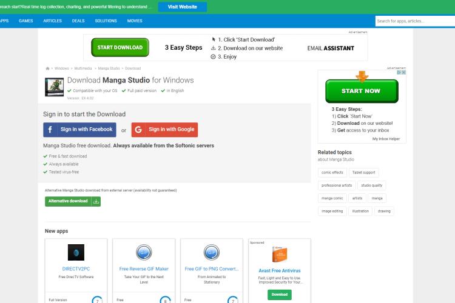This screenshot has width=455, height=303.
Task: Open the DIRECTV2PC app icon
Action: tap(76, 252)
